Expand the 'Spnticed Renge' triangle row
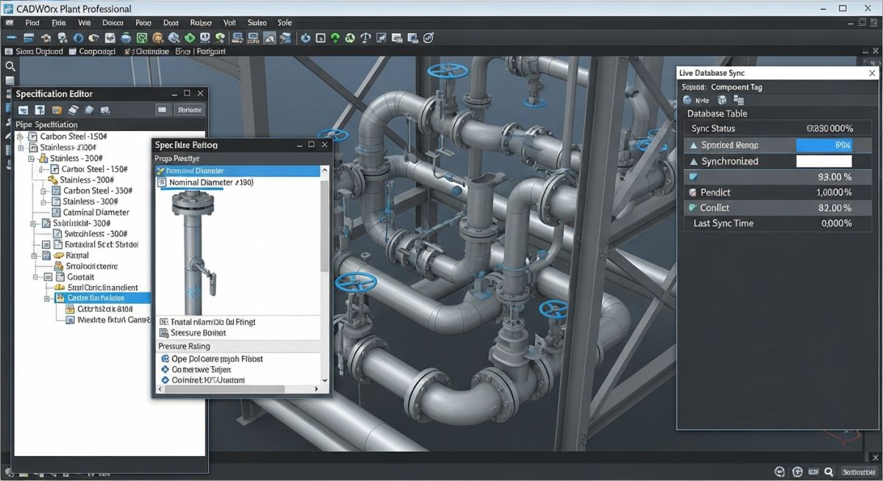This screenshot has width=883, height=481. 693,145
